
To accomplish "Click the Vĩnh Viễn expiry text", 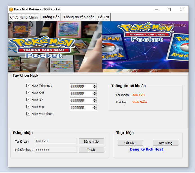I will click(140, 102).
